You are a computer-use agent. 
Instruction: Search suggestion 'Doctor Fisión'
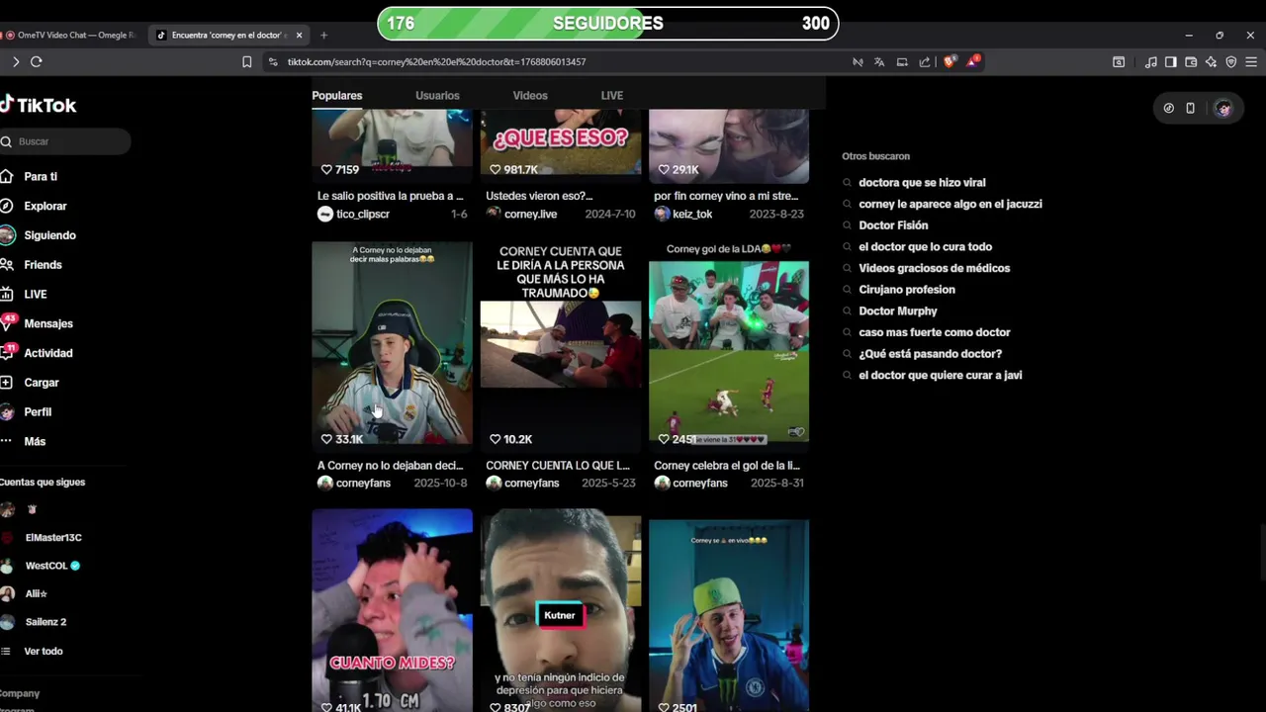click(x=893, y=225)
